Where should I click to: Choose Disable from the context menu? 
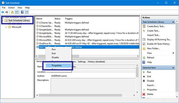[59, 58]
